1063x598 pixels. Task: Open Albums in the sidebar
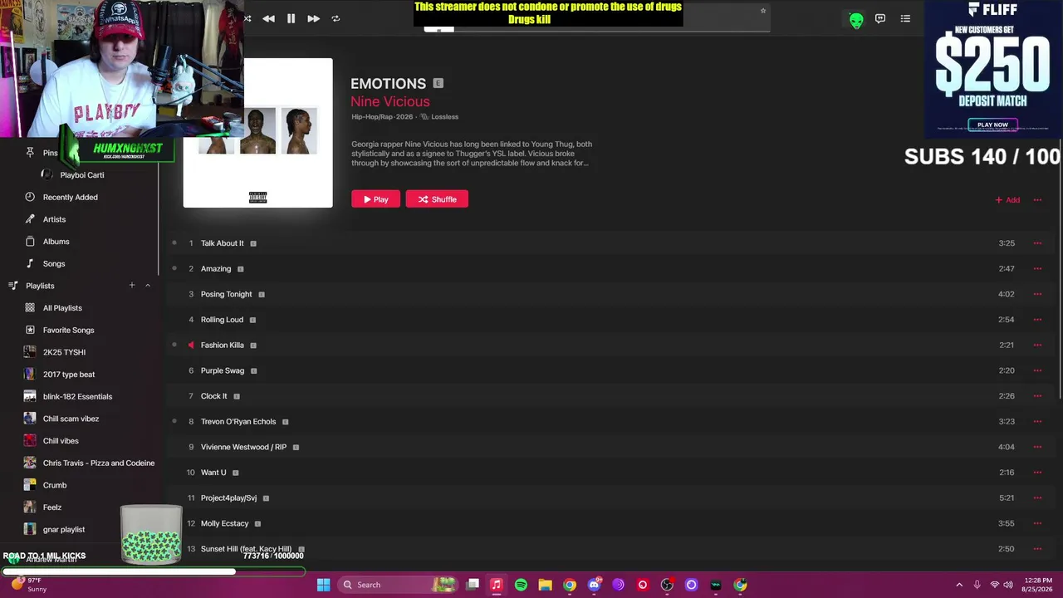point(56,242)
